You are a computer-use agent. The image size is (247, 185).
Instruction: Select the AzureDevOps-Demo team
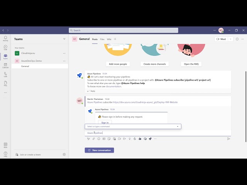40,61
